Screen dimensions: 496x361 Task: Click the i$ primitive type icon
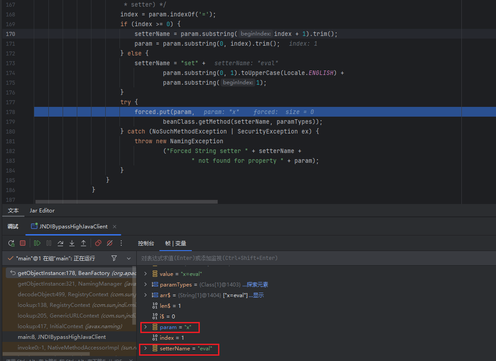pos(155,316)
